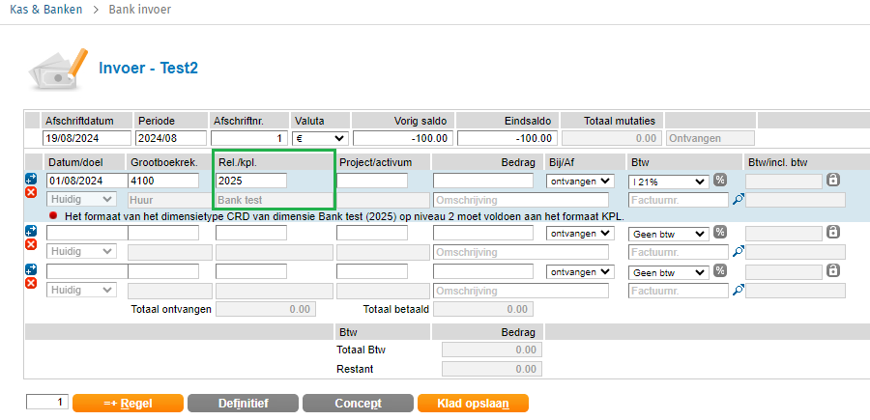Click the percent icon beside I 21% Btw
This screenshot has height=420, width=870.
pos(720,180)
